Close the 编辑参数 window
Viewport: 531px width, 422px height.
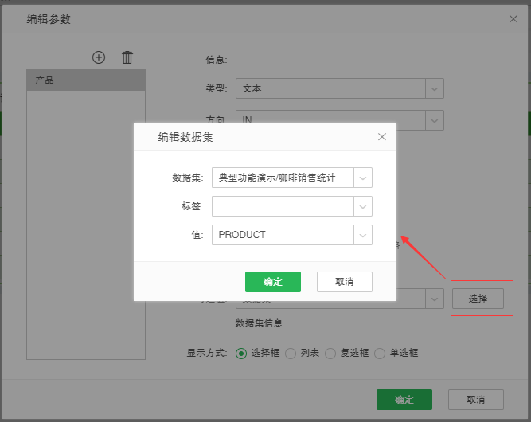(513, 18)
